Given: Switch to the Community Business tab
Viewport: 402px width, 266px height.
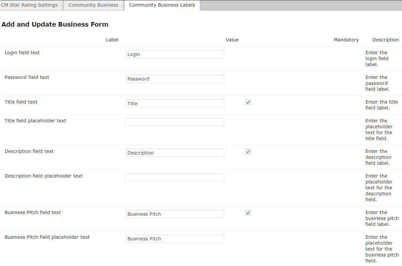Looking at the screenshot, I should point(93,5).
